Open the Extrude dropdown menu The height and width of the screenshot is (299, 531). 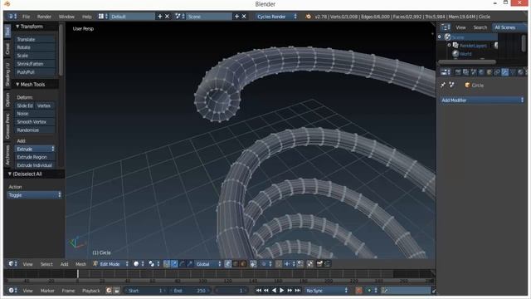click(35, 149)
